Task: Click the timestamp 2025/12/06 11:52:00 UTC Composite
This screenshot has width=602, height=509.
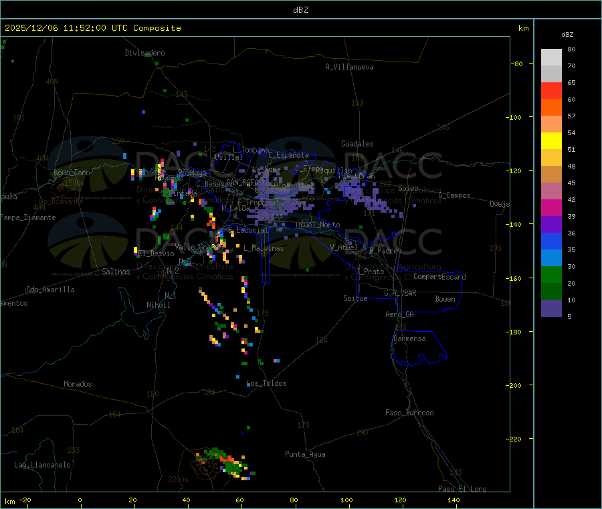Action: pyautogui.click(x=92, y=28)
